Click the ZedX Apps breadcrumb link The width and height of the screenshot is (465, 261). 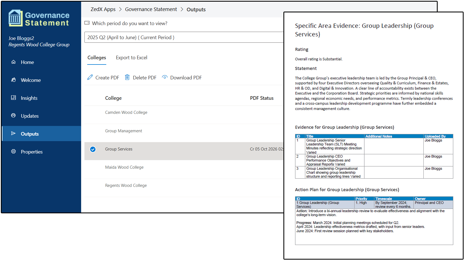pos(103,9)
